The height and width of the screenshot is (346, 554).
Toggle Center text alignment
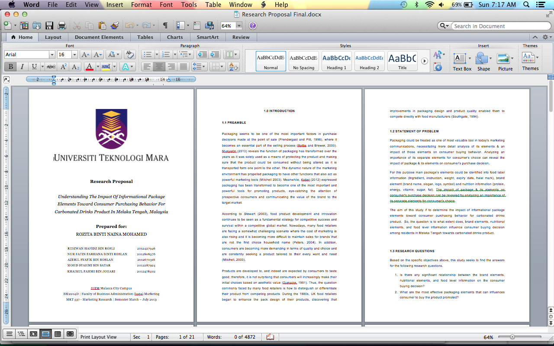159,67
